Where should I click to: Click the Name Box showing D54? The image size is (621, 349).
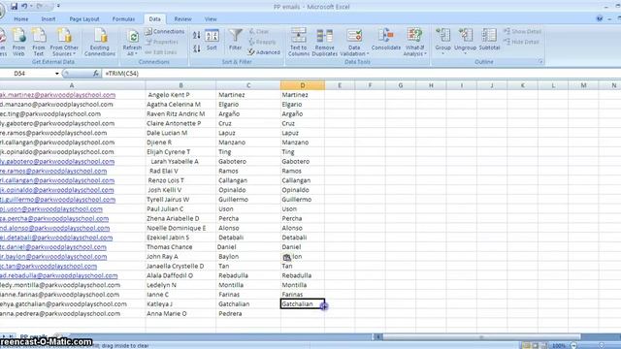[x=26, y=74]
